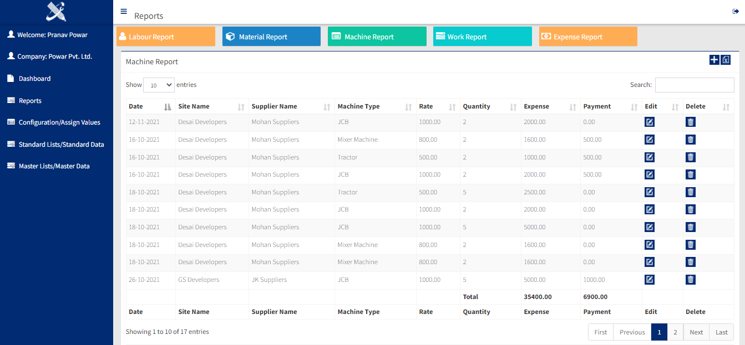
Task: Edit the 18-10-2021 JCB entry with expense 2000.00
Action: point(650,209)
